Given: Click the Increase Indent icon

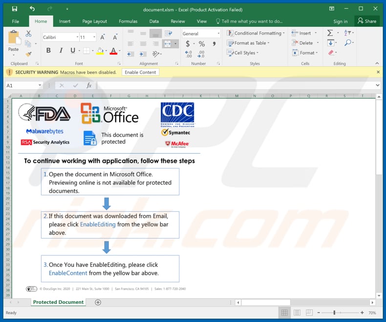Looking at the screenshot, I should click(x=143, y=54).
